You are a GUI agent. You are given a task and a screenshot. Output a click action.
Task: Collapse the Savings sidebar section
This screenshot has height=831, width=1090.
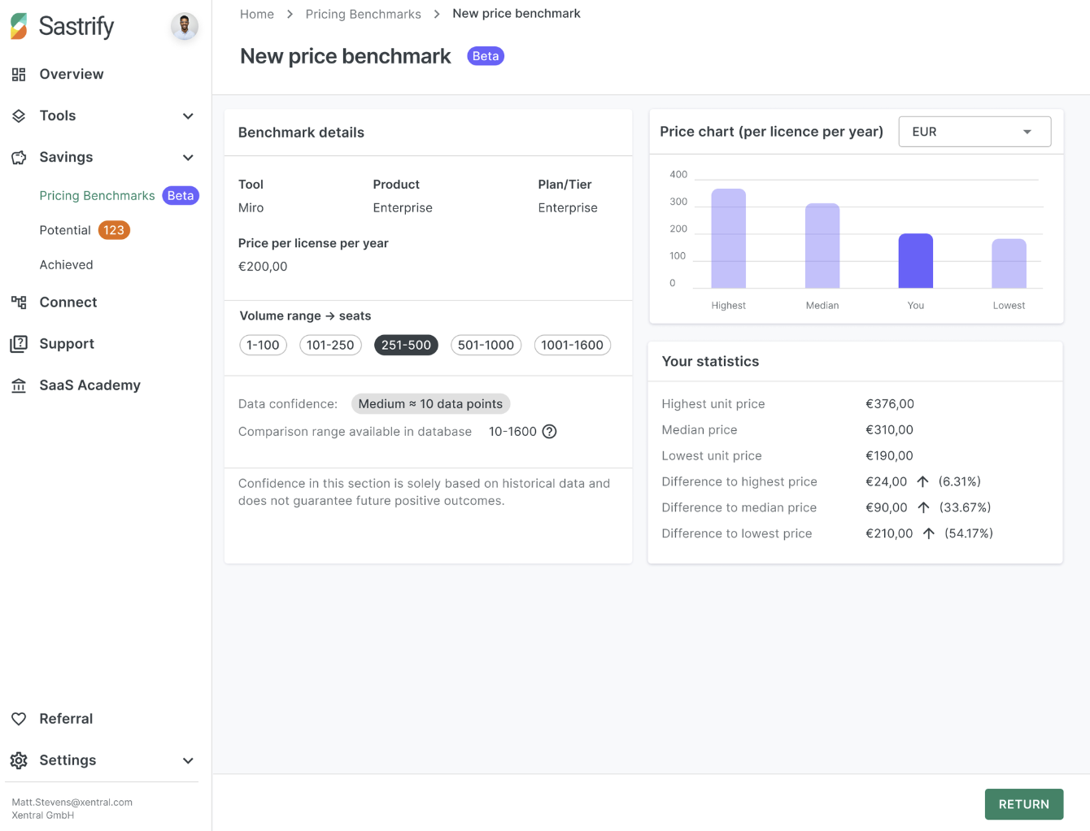pos(188,157)
